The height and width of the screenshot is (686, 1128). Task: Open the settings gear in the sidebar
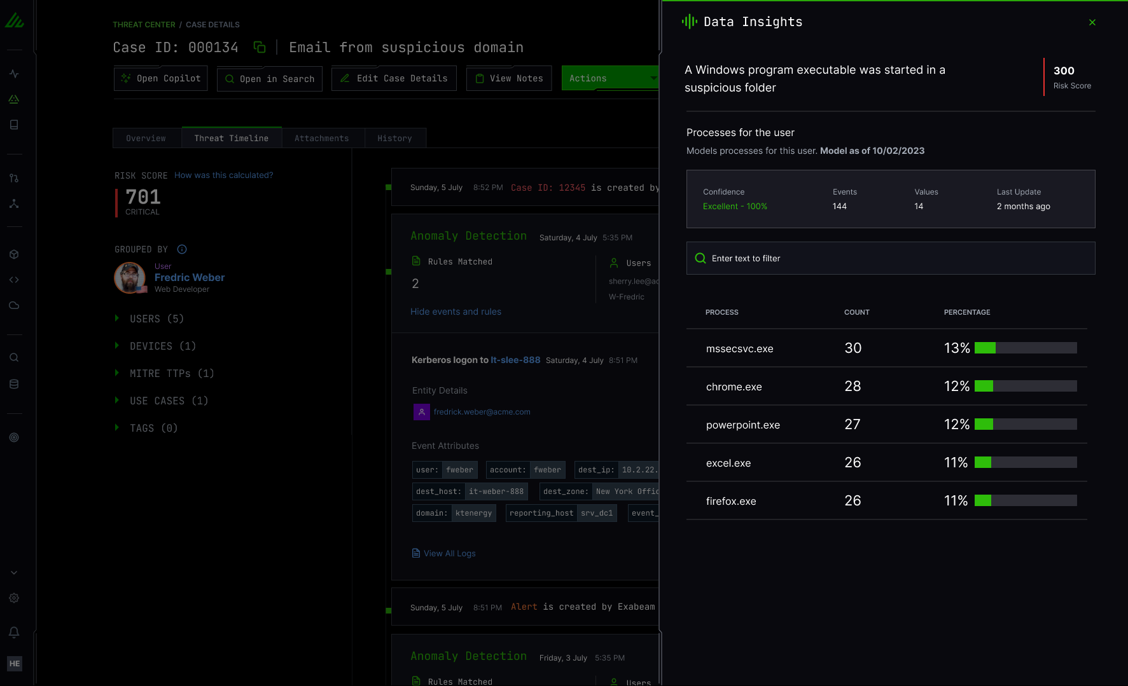[x=14, y=598]
